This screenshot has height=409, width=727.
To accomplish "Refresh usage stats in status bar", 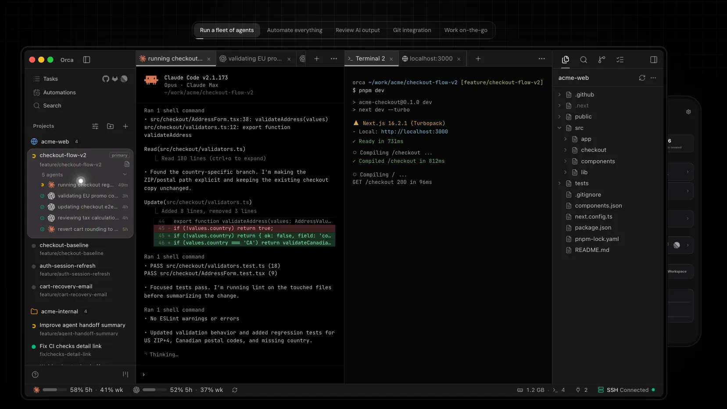I will tap(235, 390).
